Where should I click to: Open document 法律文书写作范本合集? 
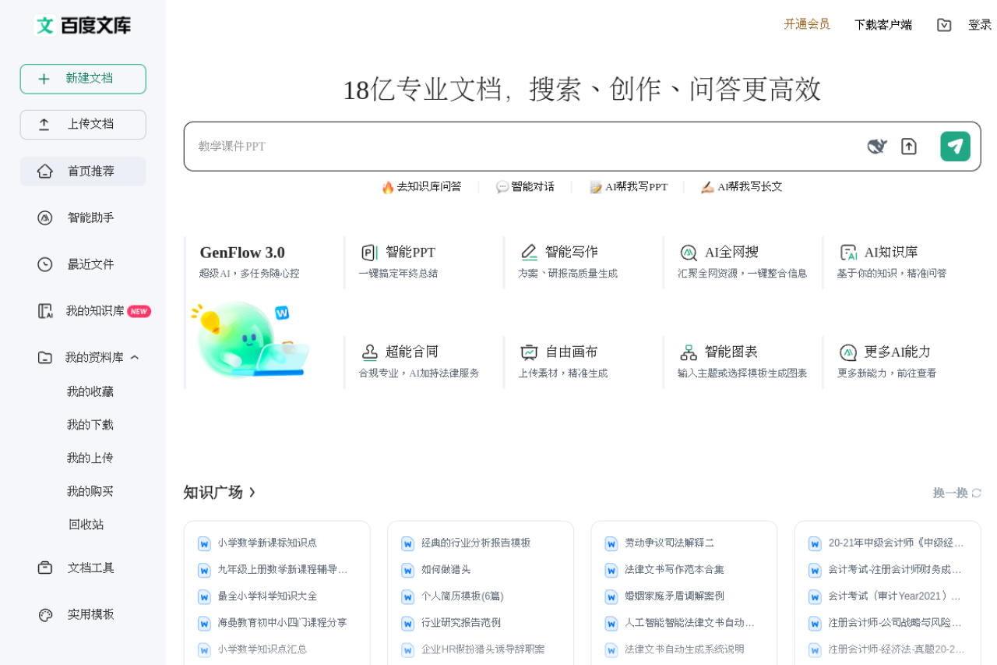coord(675,570)
